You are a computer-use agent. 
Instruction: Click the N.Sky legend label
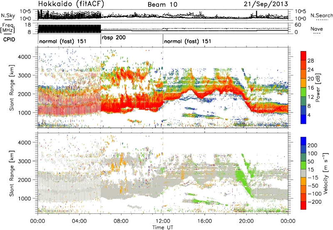tap(8, 15)
